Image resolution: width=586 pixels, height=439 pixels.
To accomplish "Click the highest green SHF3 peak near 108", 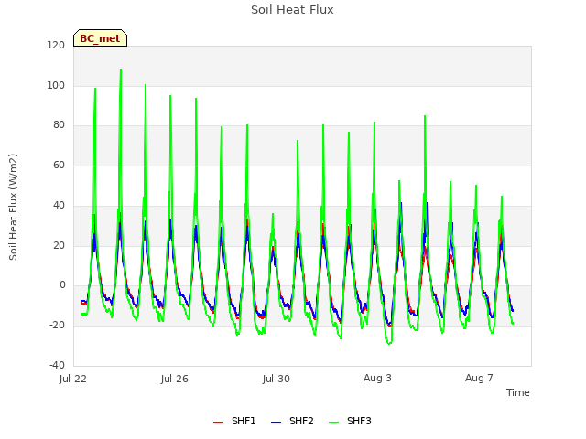I will 121,70.
